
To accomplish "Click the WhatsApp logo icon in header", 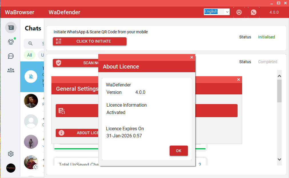I will tap(254, 12).
